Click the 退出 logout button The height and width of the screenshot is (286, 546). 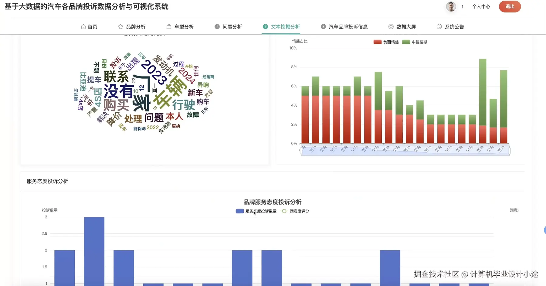point(510,6)
